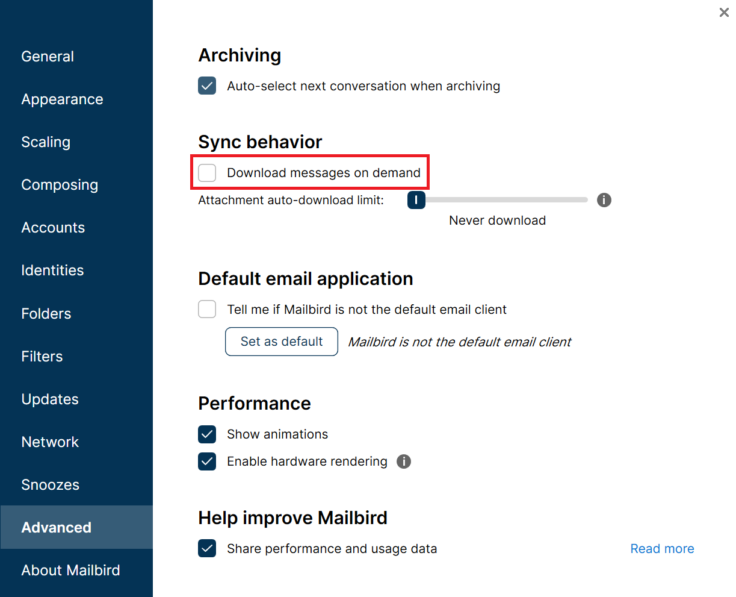The height and width of the screenshot is (597, 736).
Task: Click the Advanced tab
Action: pos(76,527)
